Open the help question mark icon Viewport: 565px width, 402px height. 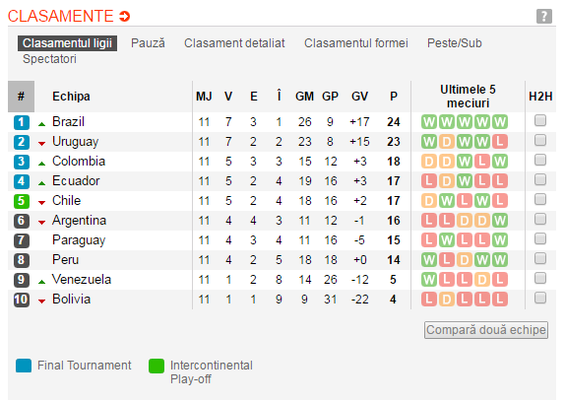[x=544, y=16]
